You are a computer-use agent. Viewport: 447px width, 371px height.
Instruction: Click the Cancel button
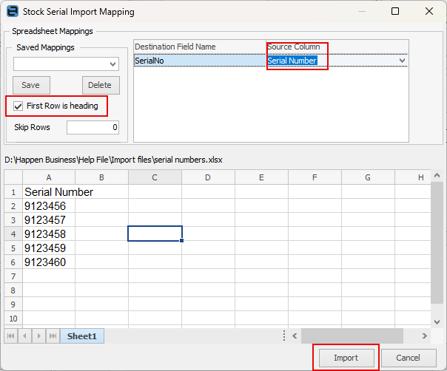pos(409,358)
